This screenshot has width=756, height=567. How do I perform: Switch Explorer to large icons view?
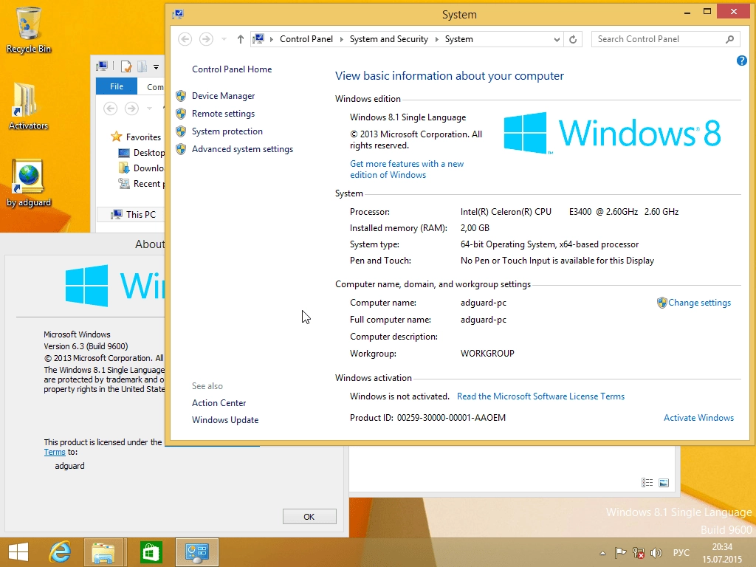(x=664, y=483)
